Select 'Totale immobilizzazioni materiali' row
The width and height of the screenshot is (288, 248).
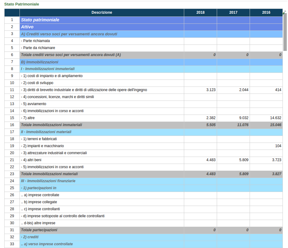tap(143, 174)
